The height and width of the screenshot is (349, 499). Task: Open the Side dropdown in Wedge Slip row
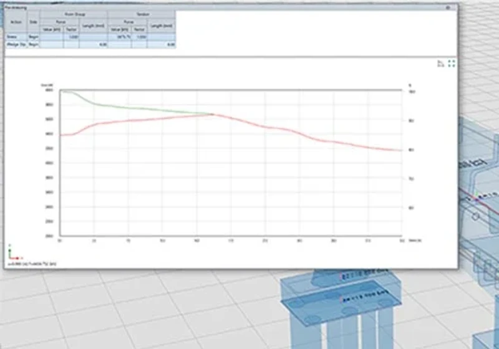(x=34, y=44)
